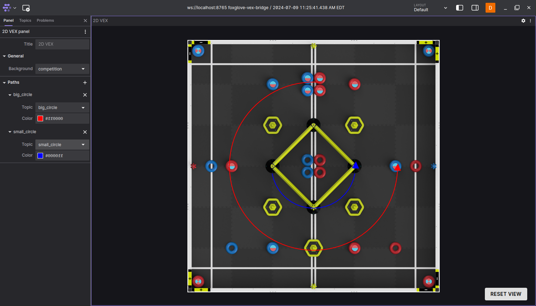Open the big_circle Topic dropdown
Screen dimensions: 536x306
(x=62, y=108)
